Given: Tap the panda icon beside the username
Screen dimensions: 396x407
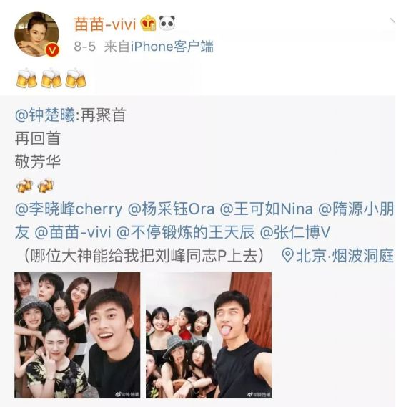Looking at the screenshot, I should click(x=167, y=23).
